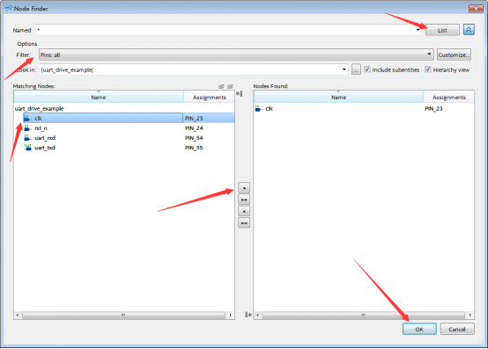Click the copy selected node right-arrow button
This screenshot has width=488, height=349.
[244, 188]
